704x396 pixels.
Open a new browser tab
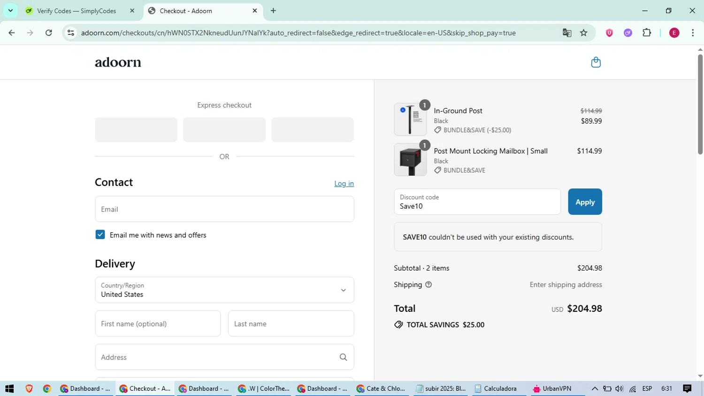click(274, 11)
